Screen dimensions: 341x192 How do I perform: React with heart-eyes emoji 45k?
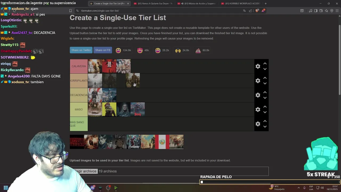(143, 50)
